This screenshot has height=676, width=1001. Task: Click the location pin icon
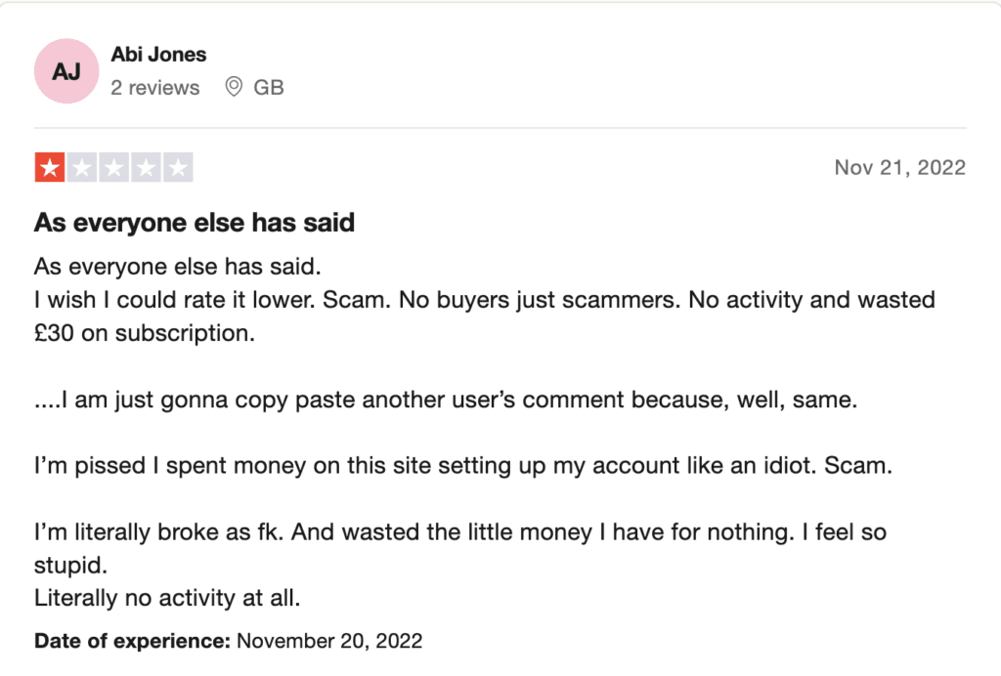[x=234, y=87]
